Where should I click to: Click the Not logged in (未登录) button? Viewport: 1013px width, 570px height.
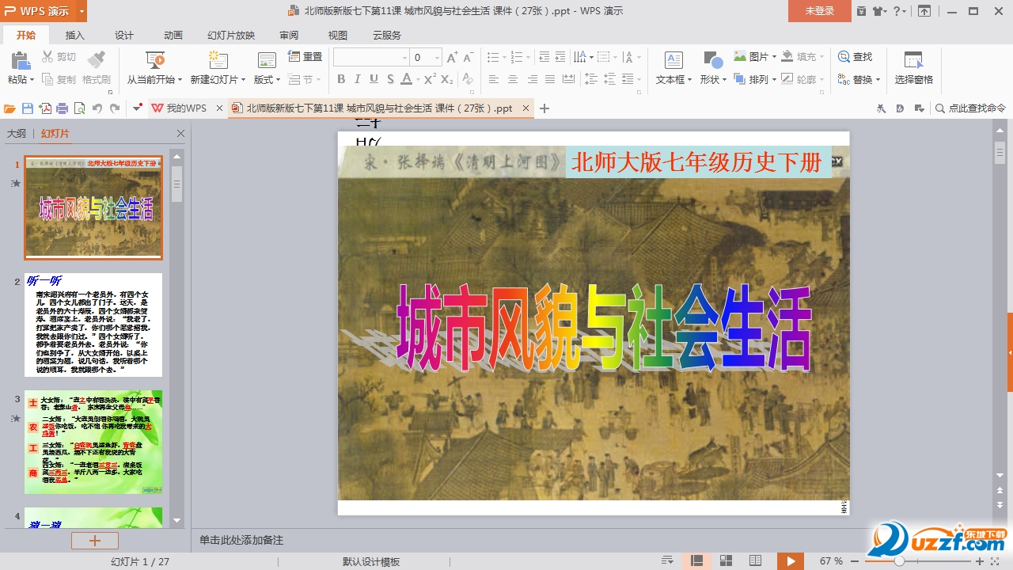tap(819, 11)
